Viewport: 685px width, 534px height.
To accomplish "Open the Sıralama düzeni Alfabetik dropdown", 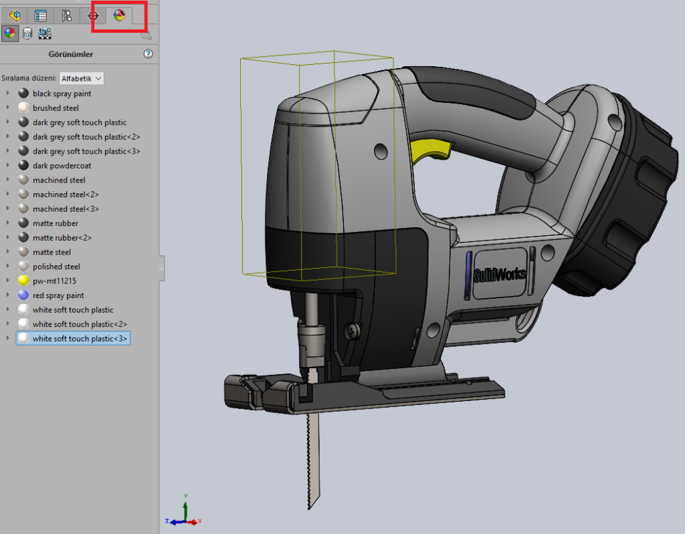I will [x=82, y=78].
